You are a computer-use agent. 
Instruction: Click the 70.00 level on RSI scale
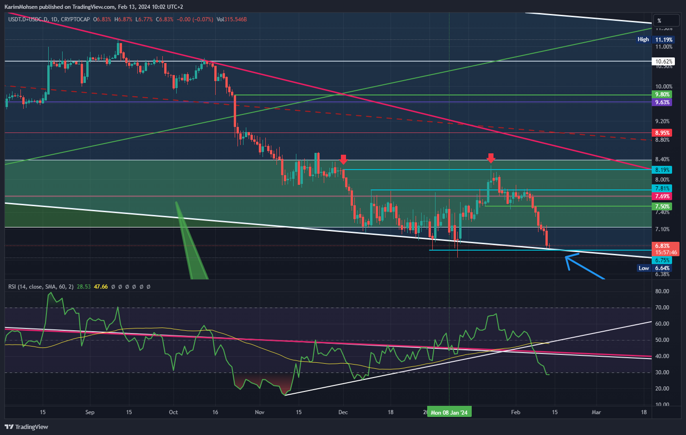point(662,308)
